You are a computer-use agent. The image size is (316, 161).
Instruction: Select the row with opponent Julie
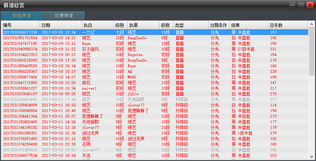(156, 94)
